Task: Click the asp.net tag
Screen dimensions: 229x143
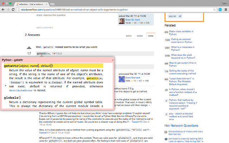Action: [172, 16]
